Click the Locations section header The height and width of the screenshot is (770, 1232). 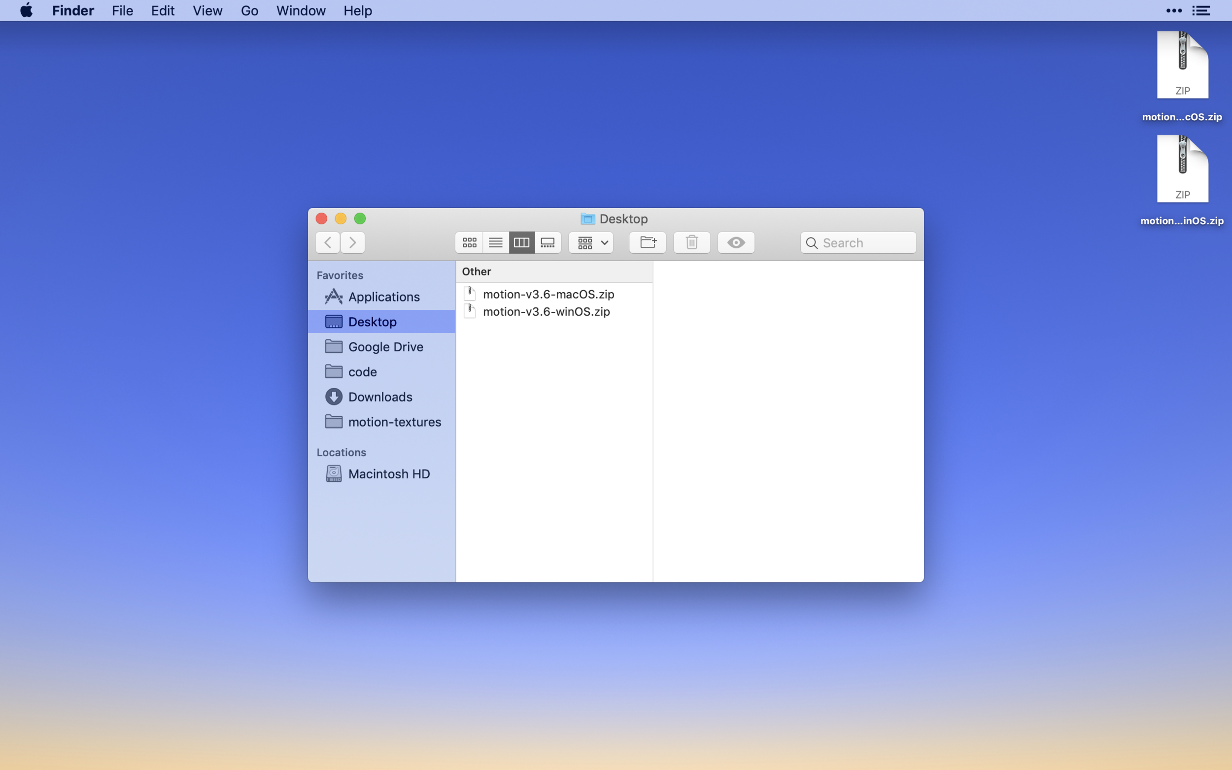pos(341,452)
